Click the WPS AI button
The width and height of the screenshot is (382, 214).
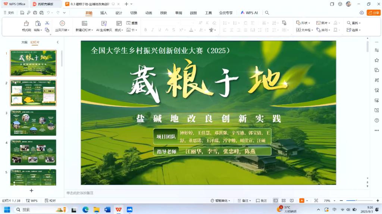[x=249, y=13]
